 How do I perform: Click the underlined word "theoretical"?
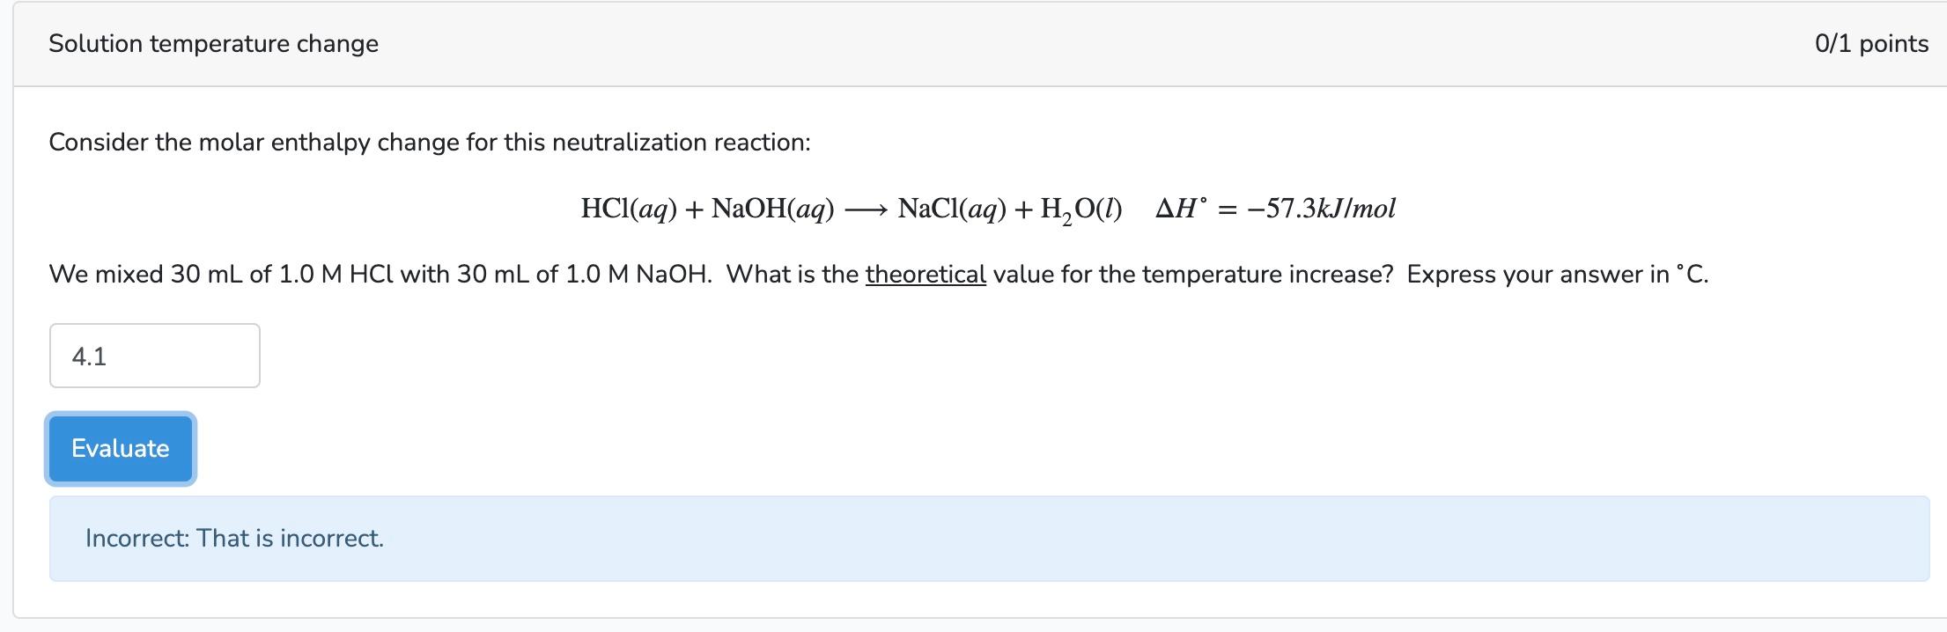click(x=925, y=275)
